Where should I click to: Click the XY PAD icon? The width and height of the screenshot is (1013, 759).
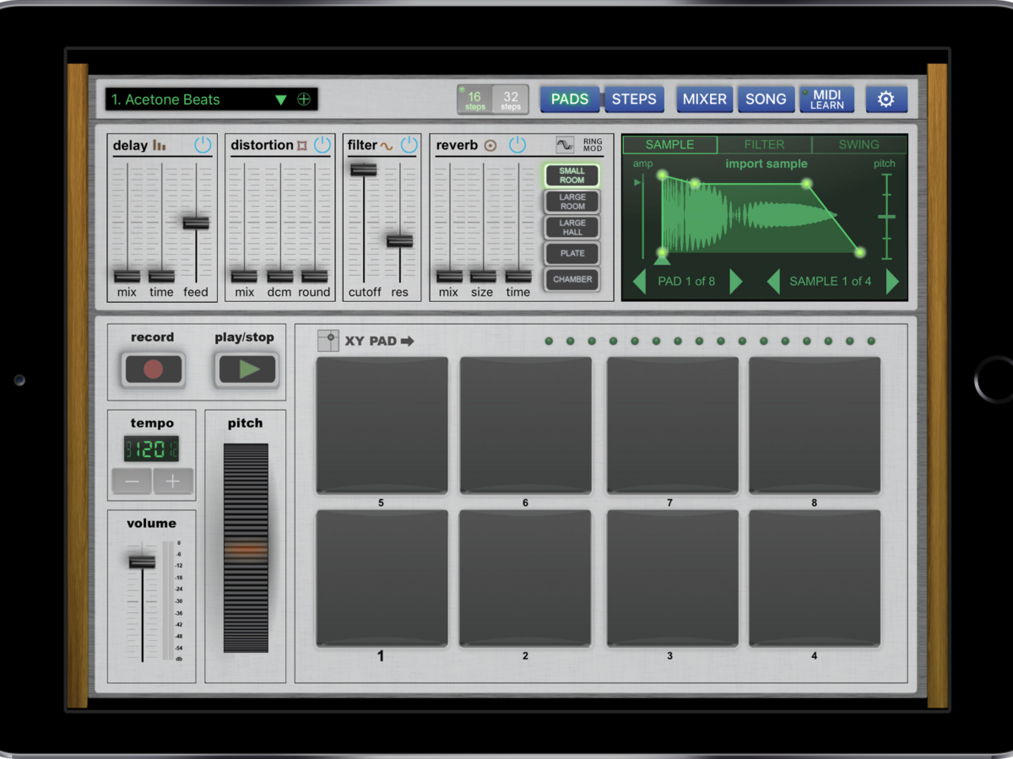point(328,341)
